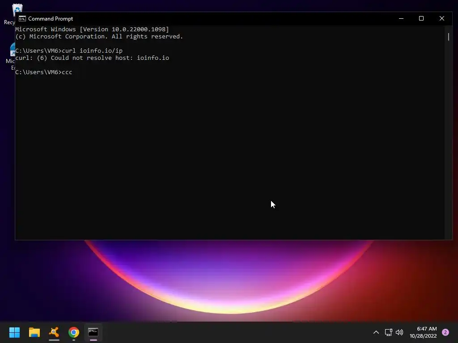Close the Command Prompt window
Image resolution: width=458 pixels, height=343 pixels.
coord(441,18)
